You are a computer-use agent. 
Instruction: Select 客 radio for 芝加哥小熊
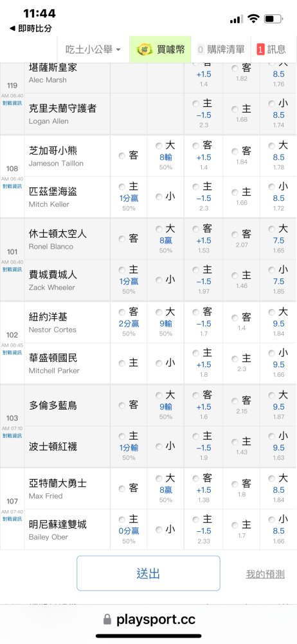coord(122,156)
